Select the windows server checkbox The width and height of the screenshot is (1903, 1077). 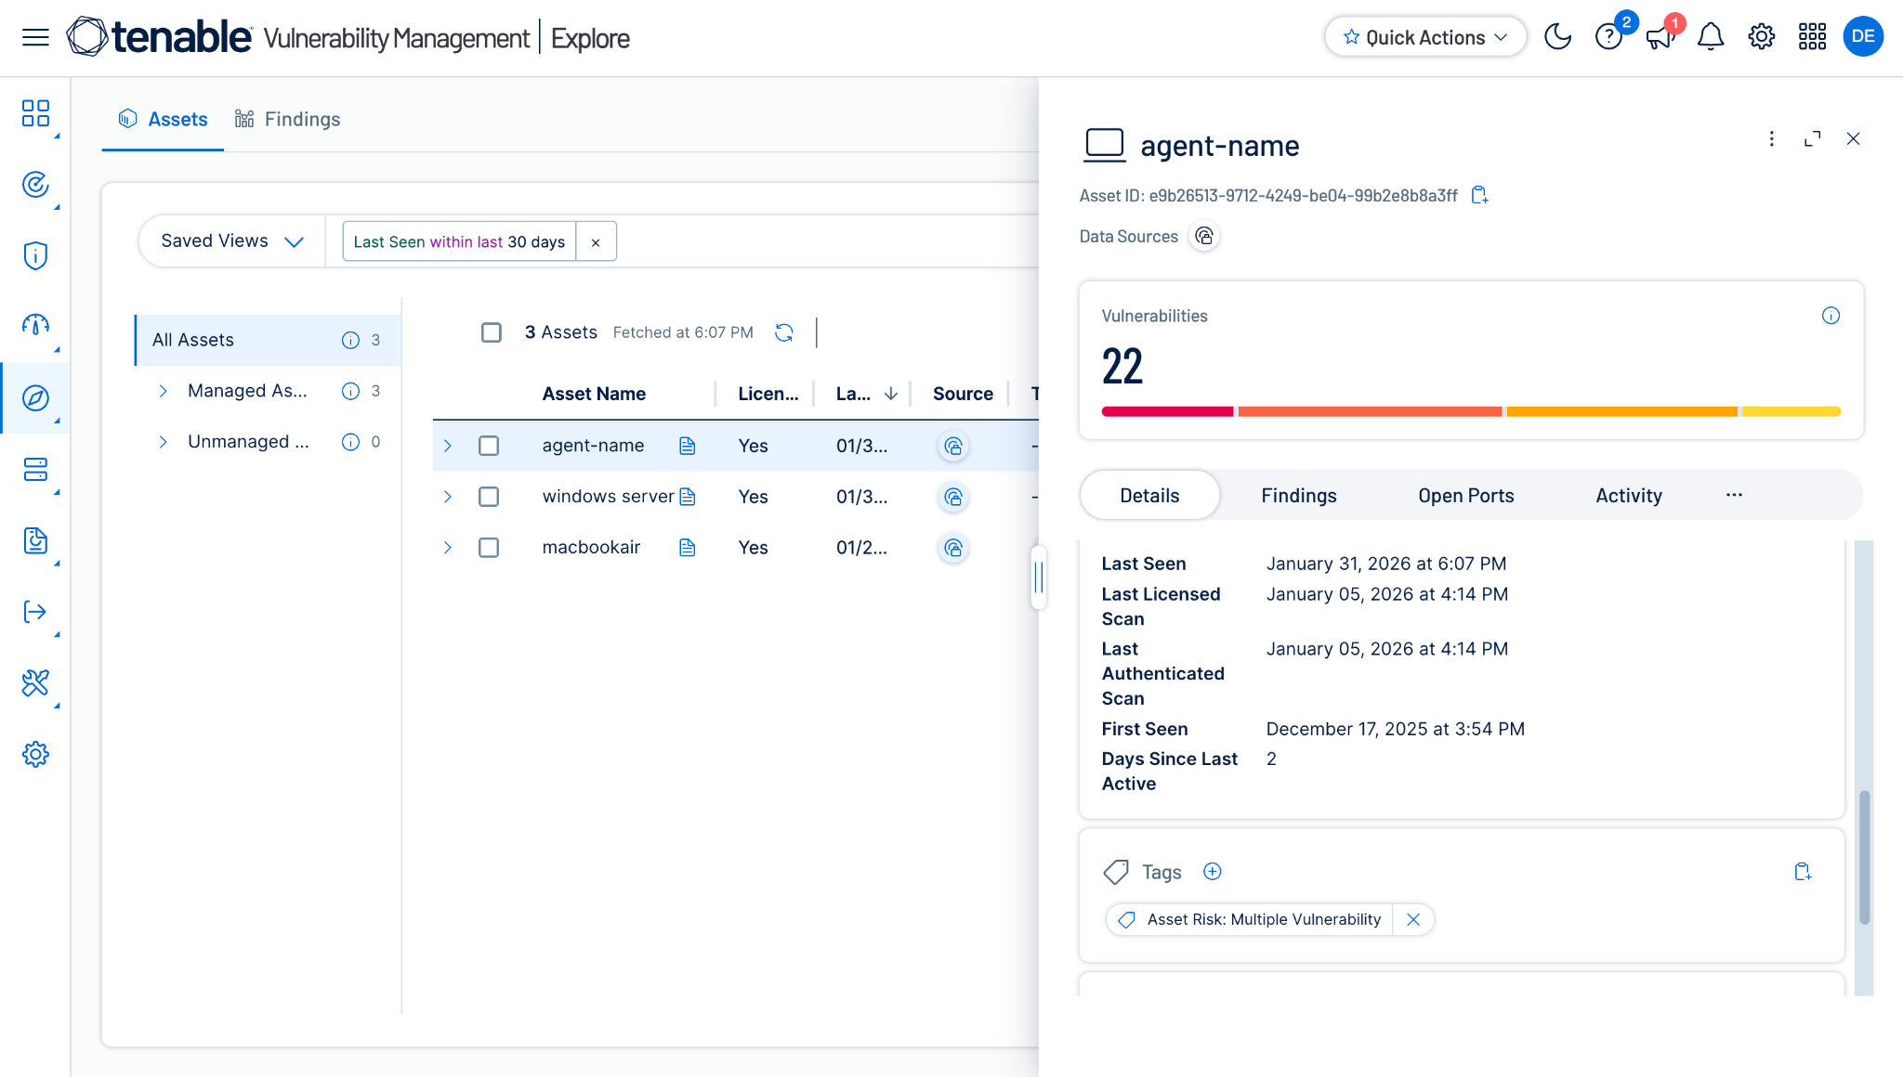489,497
